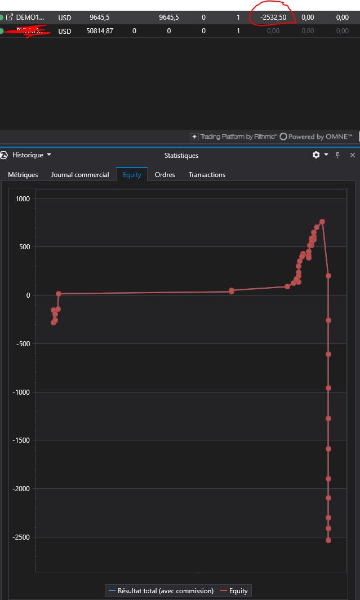Switch to the Ordres tab
Screen dimensions: 360x600
coord(165,174)
